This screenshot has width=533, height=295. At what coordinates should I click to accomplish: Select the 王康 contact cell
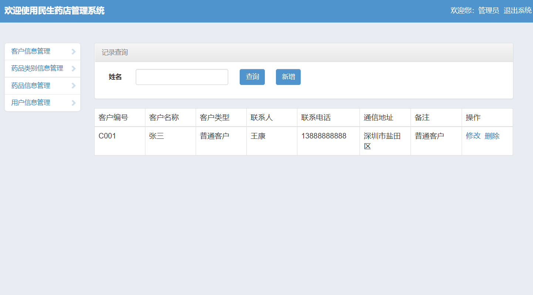272,141
